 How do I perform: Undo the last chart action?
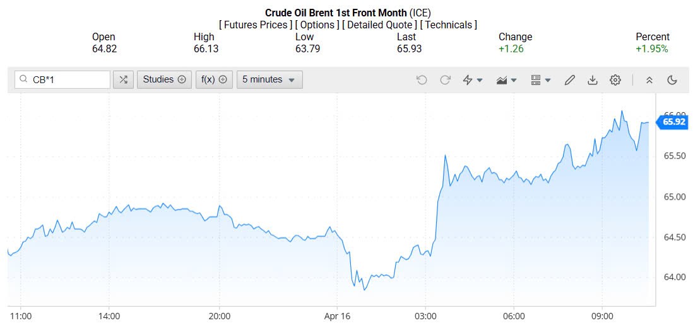pyautogui.click(x=422, y=80)
